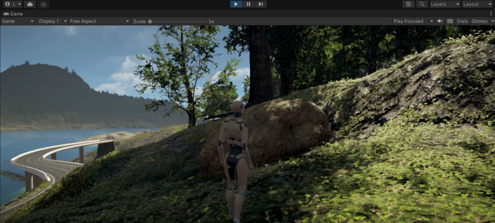Select the Game tab
Screen dimensions: 495x223
click(x=13, y=14)
